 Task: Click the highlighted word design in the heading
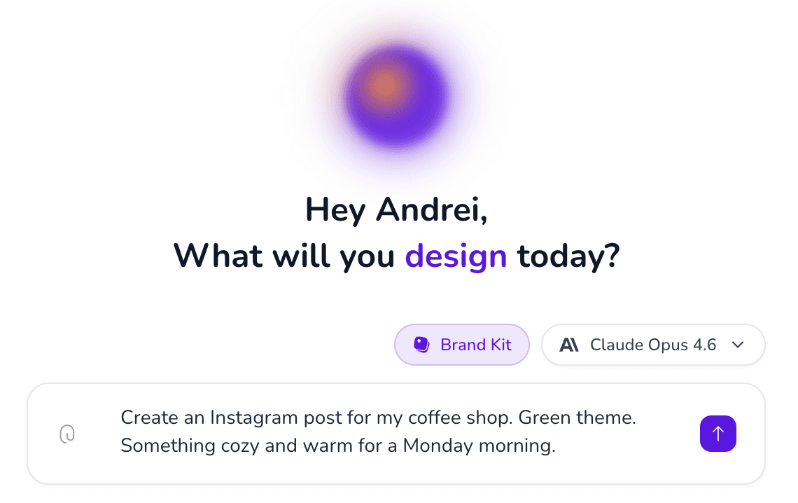456,256
